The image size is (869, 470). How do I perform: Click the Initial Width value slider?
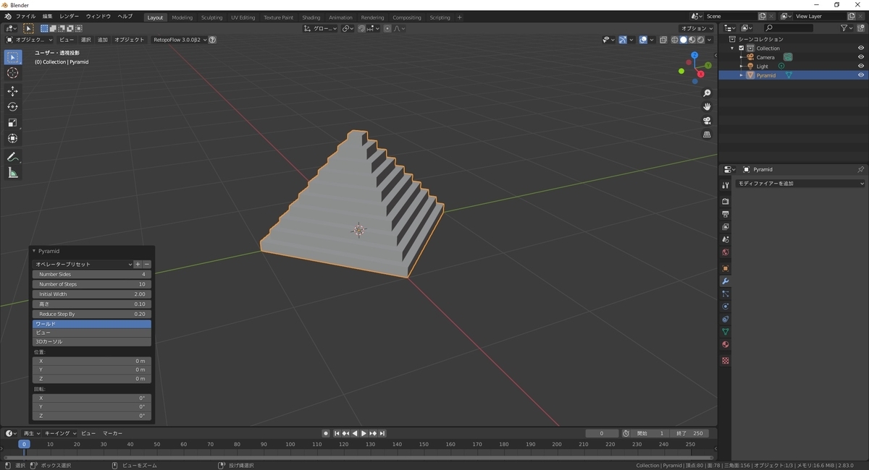click(92, 294)
